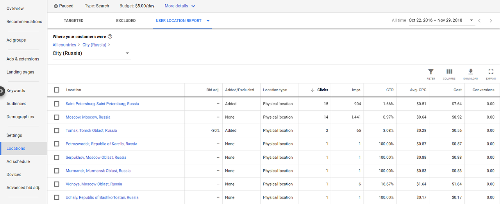
Task: Check the Serpukhov row checkbox
Action: tap(57, 158)
